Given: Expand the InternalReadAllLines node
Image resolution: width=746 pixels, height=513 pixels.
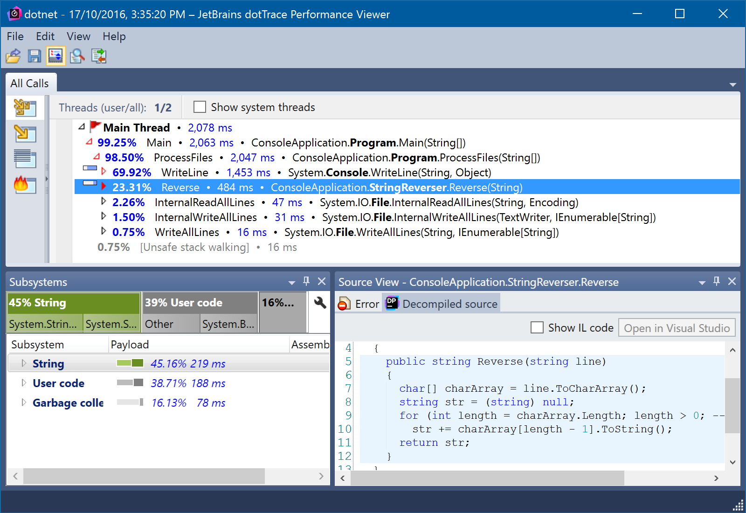Looking at the screenshot, I should 104,201.
